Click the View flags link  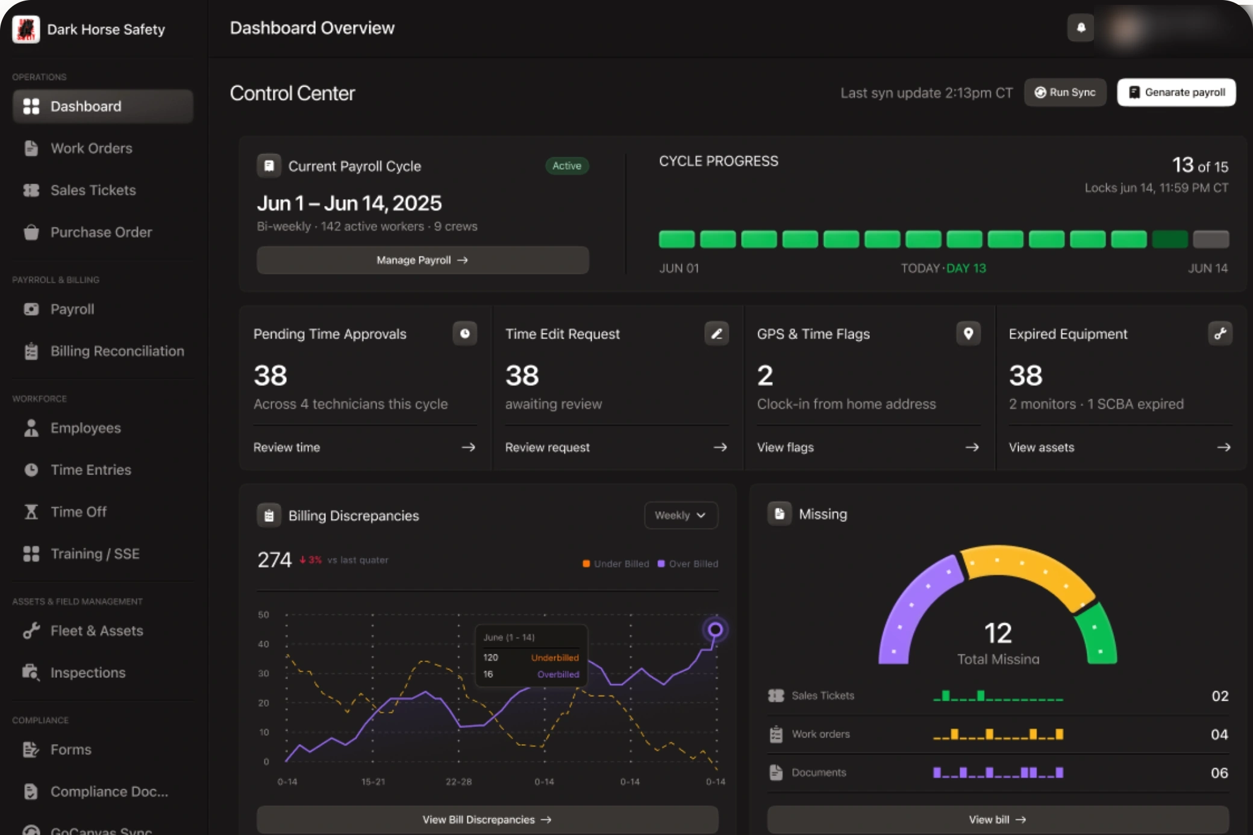click(x=868, y=447)
